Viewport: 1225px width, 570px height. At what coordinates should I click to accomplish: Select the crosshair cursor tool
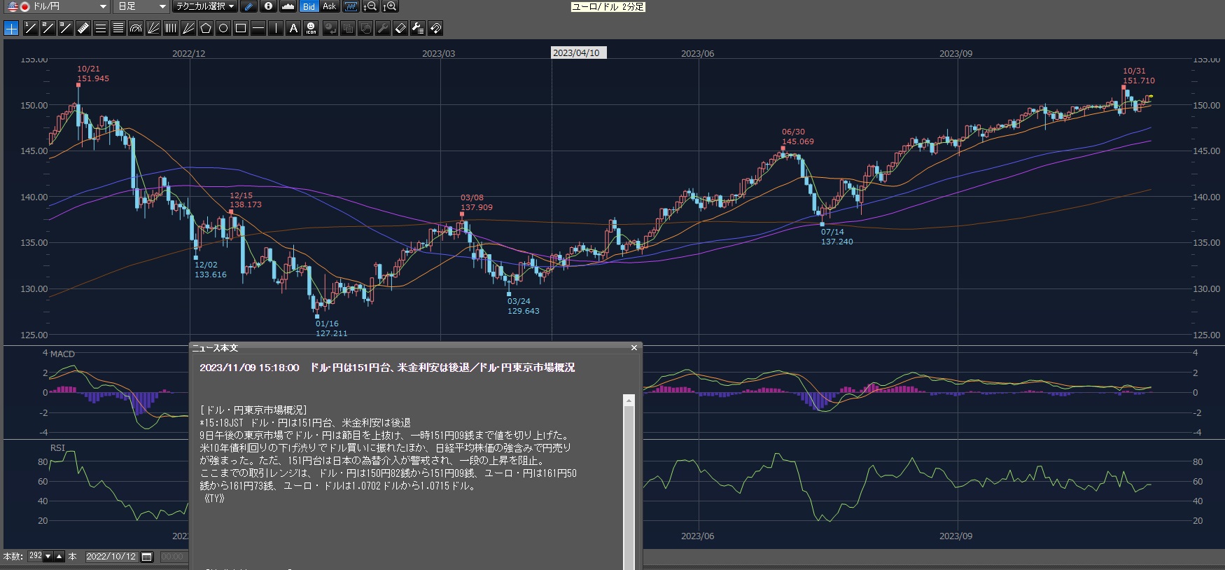tap(11, 28)
